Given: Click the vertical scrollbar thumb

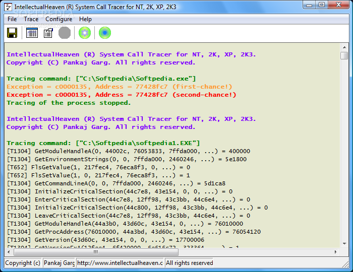Looking at the screenshot, I should pos(344,55).
